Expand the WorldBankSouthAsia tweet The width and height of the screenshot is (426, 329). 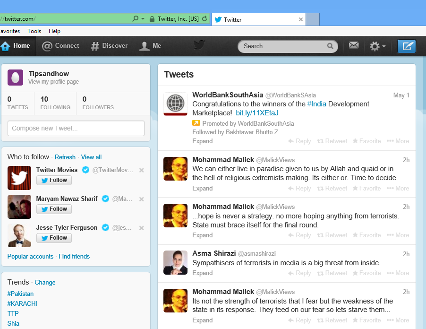(x=203, y=141)
